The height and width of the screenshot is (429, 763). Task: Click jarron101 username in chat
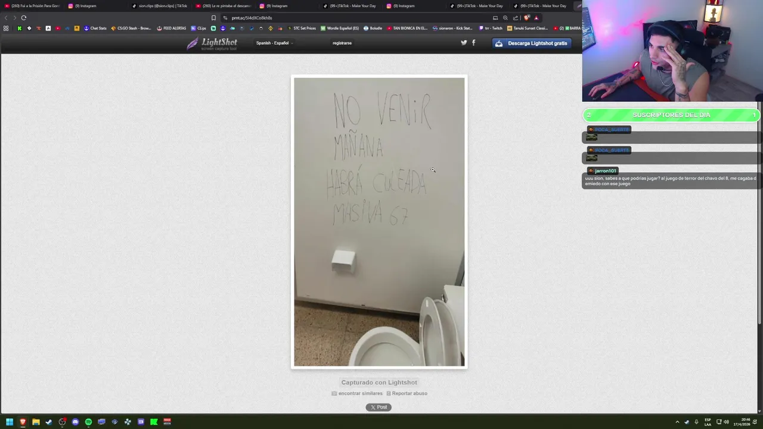(605, 171)
